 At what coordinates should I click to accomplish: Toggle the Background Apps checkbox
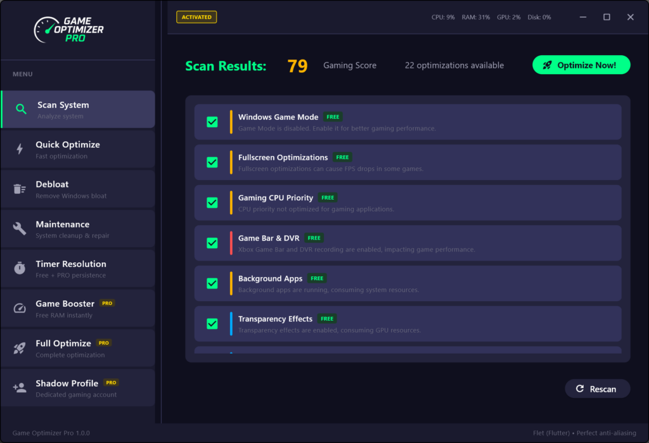(212, 283)
